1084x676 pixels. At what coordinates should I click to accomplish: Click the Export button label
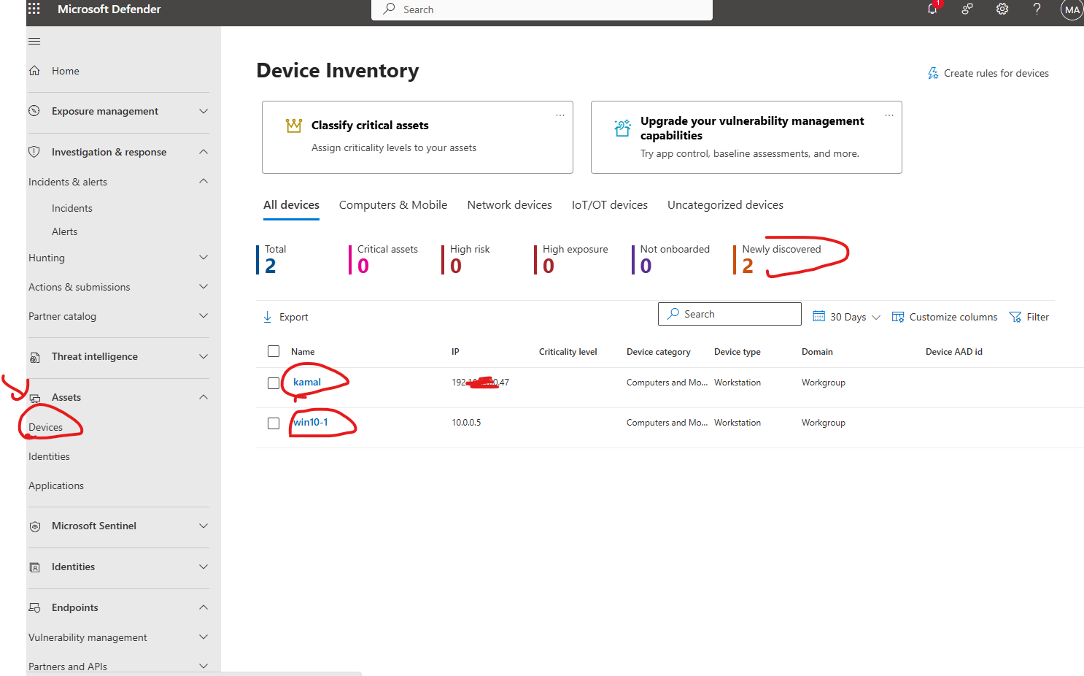point(294,317)
